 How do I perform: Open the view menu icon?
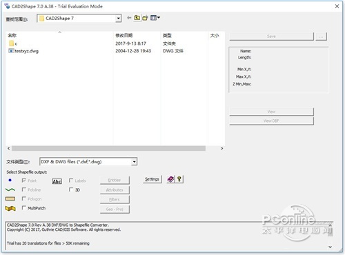[155, 18]
